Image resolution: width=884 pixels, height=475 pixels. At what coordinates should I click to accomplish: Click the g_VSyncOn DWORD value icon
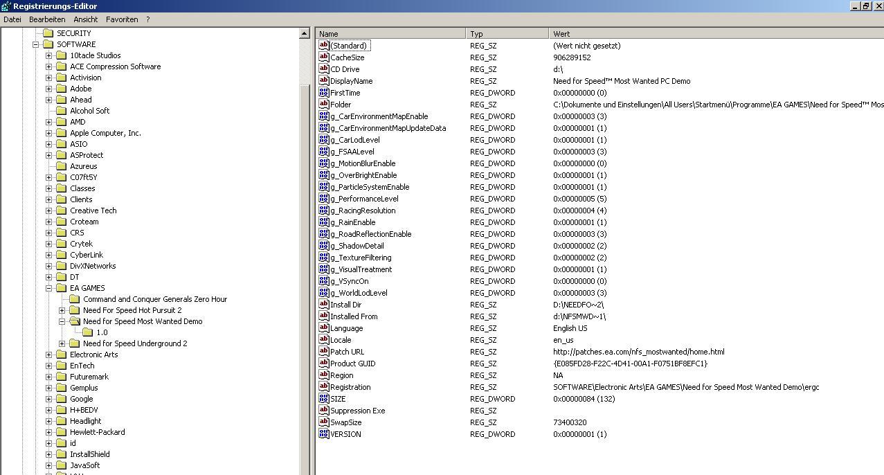(323, 281)
